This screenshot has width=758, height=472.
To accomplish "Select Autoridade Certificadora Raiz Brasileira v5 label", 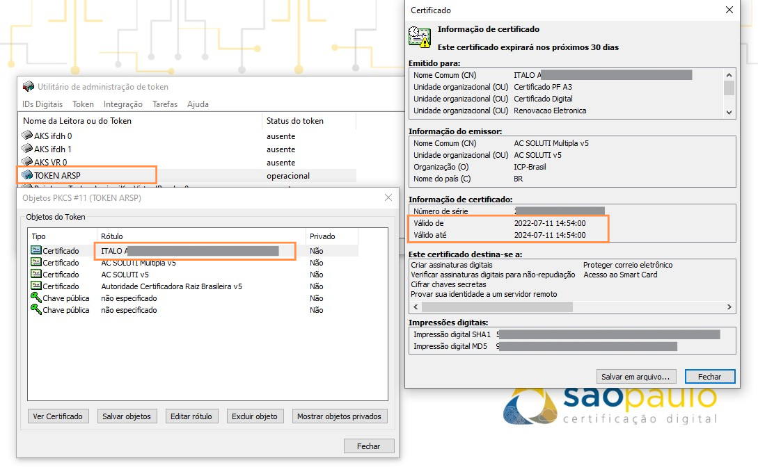I will coord(172,286).
